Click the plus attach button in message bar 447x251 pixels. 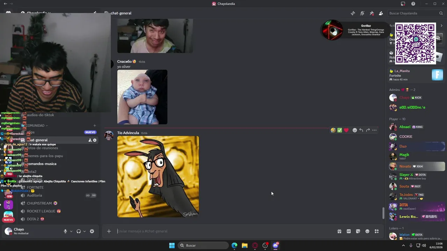(x=109, y=231)
